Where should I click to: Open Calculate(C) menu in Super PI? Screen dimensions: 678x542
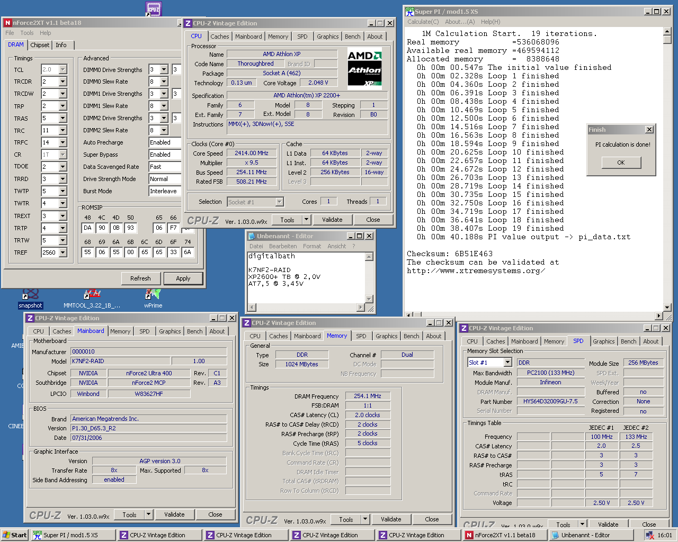423,22
